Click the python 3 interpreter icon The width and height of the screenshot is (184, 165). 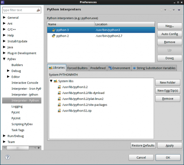click(54, 30)
